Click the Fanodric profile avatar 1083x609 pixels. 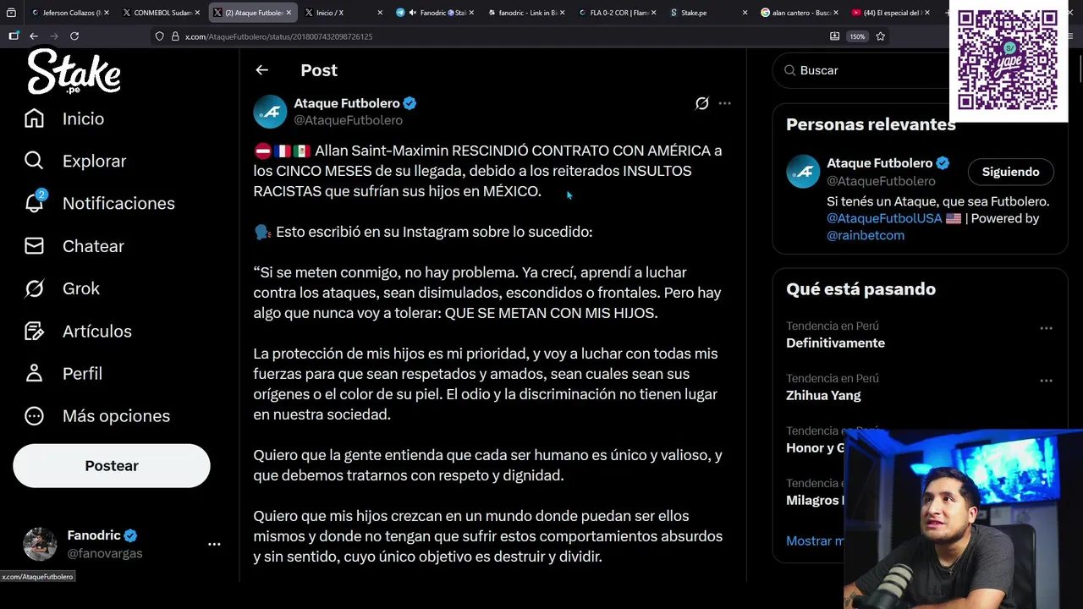coord(40,544)
